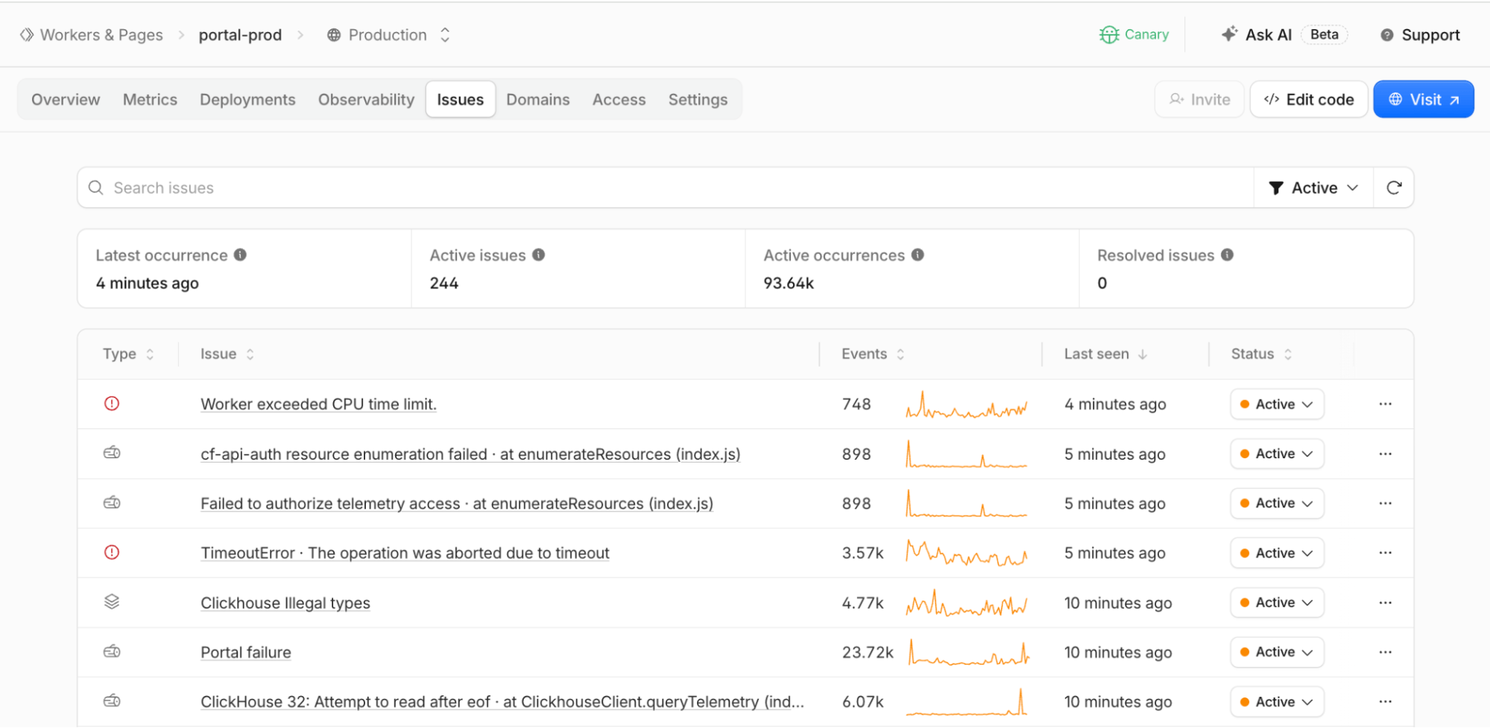This screenshot has width=1490, height=728.
Task: Click the blue Visit button
Action: click(x=1424, y=100)
